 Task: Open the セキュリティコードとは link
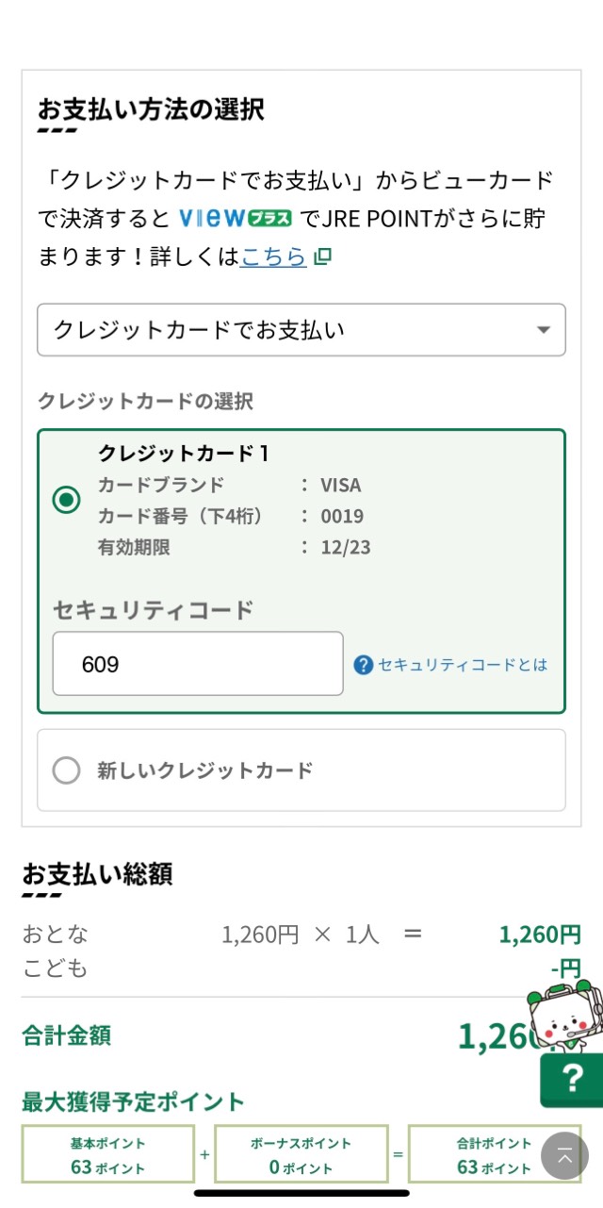click(463, 665)
